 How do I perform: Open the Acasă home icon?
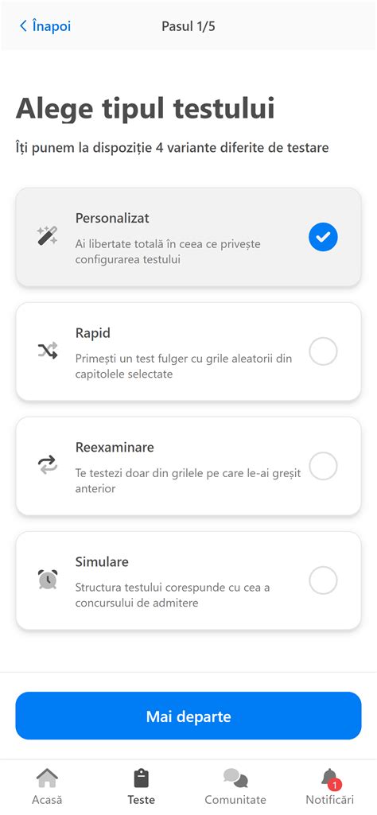(47, 778)
